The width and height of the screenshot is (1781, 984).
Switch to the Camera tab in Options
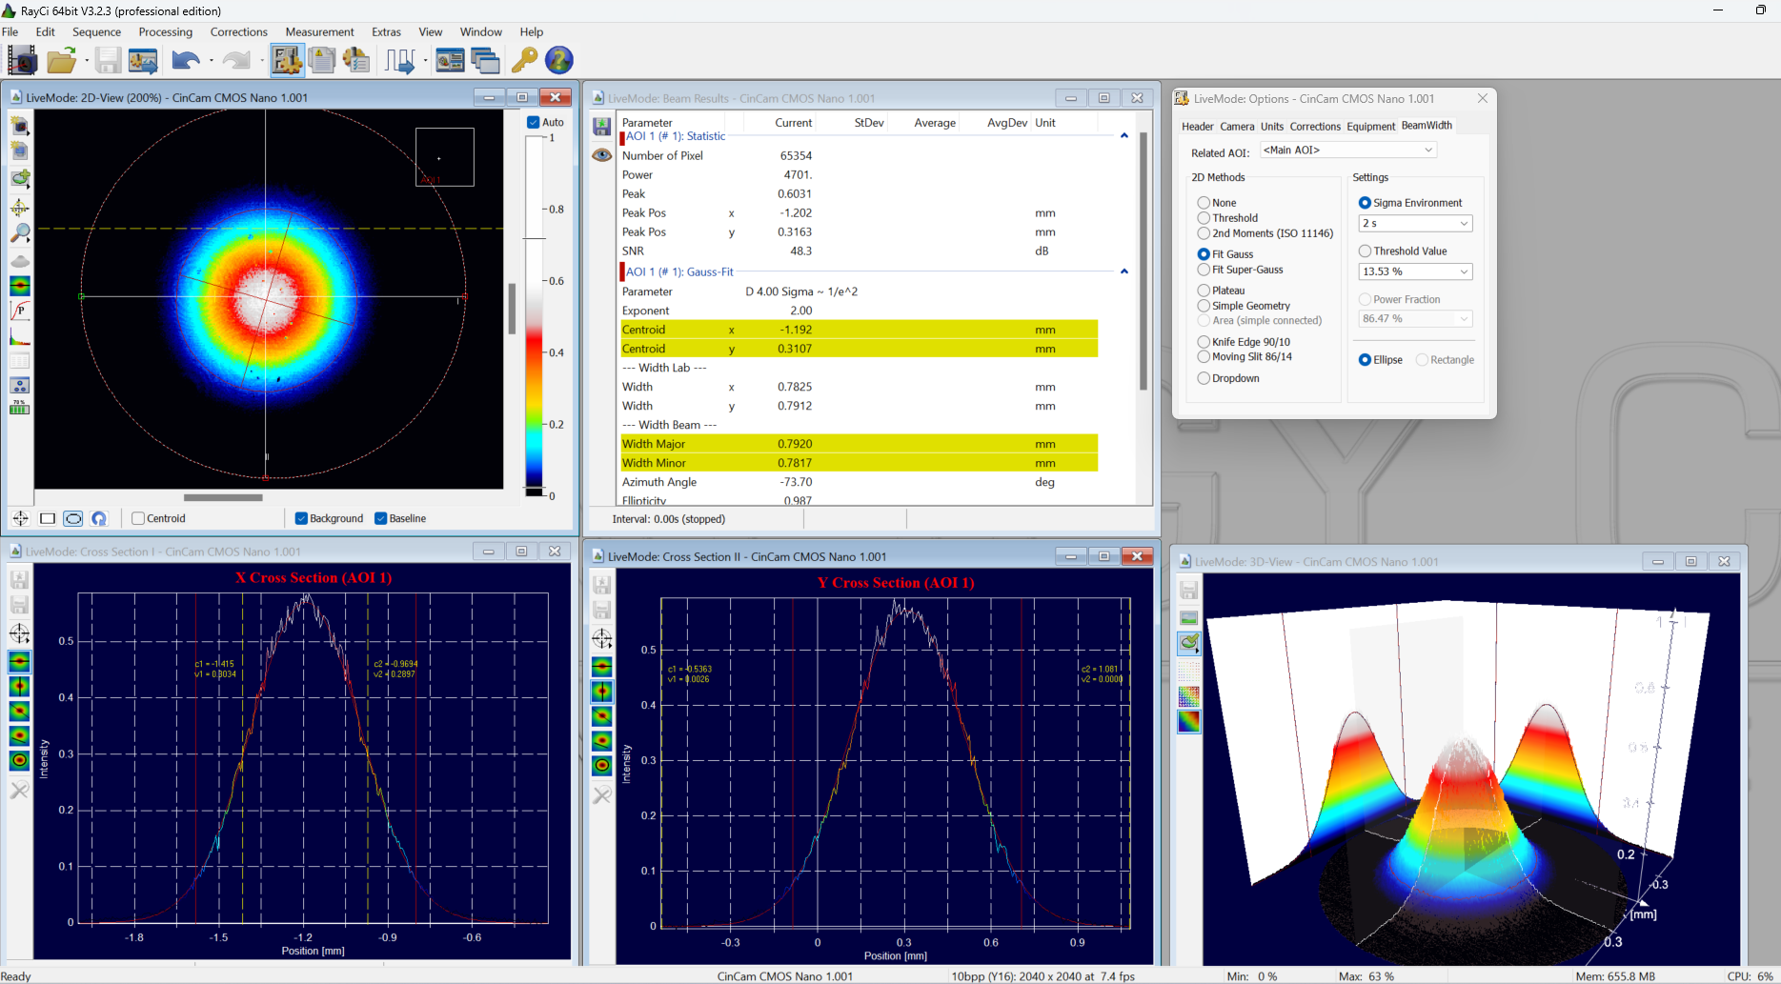click(x=1237, y=127)
